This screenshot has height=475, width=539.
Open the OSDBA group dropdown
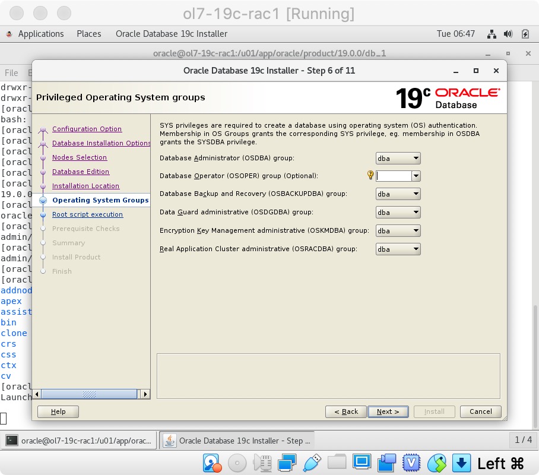coord(398,158)
